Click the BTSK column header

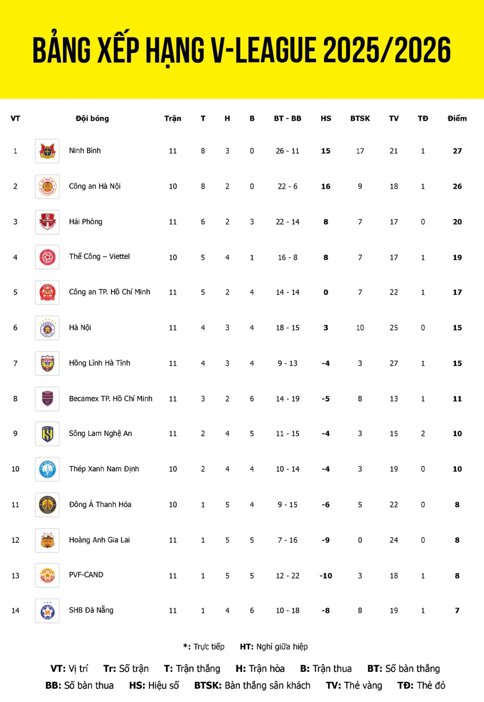[x=360, y=119]
